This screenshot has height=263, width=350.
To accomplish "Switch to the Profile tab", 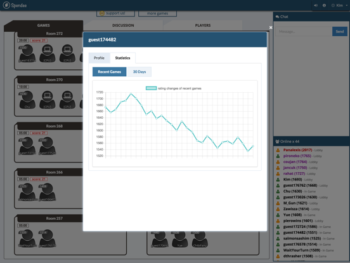I will 99,58.
